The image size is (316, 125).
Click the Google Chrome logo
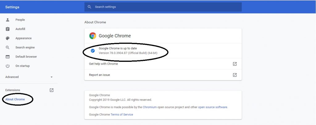[x=93, y=36]
